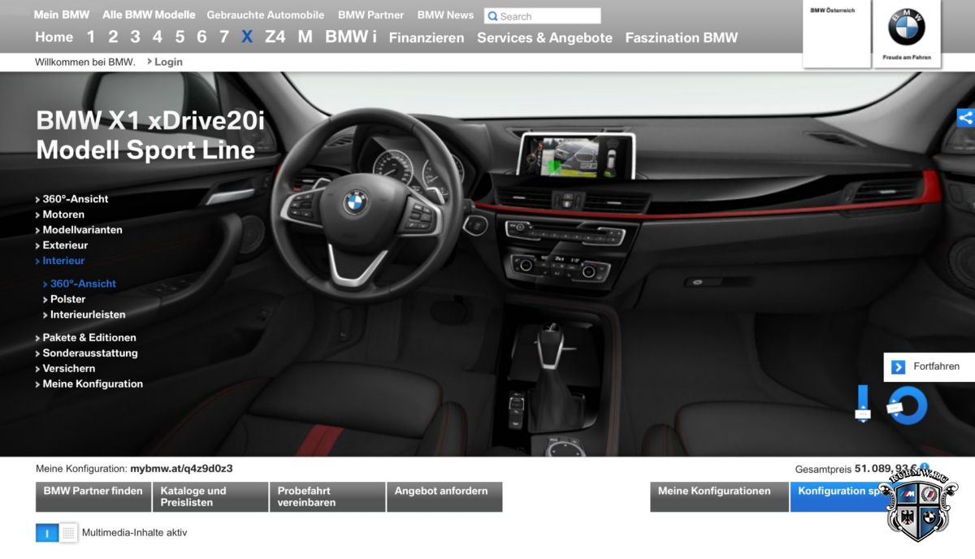Screen dimensions: 975x559
Task: Click the blue arrow icon beside Fortfahren
Action: point(898,367)
